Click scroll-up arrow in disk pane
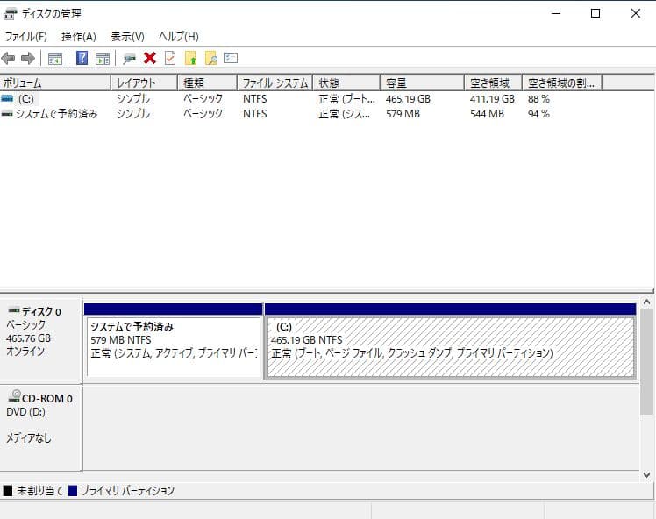656x519 pixels. tap(647, 302)
